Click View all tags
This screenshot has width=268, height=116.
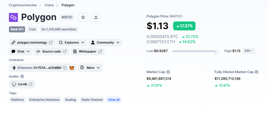(114, 100)
